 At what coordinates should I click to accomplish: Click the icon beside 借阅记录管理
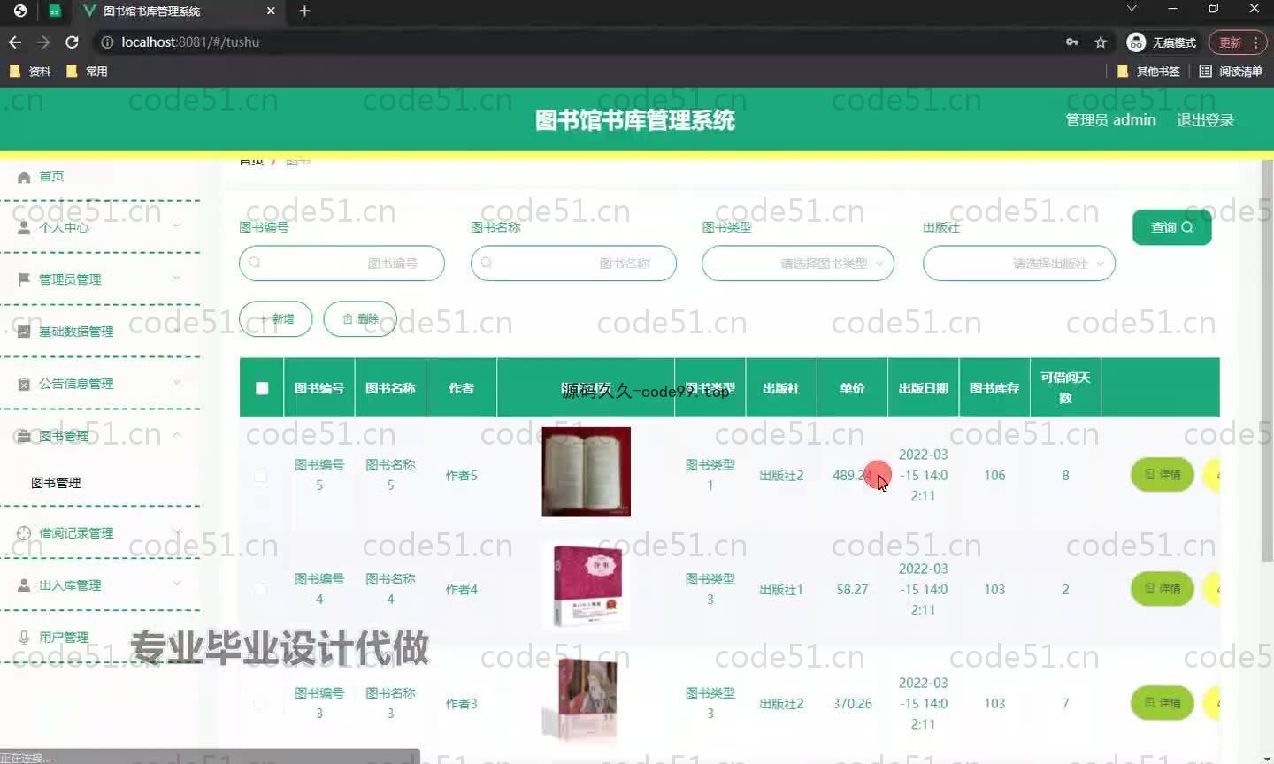pyautogui.click(x=24, y=533)
